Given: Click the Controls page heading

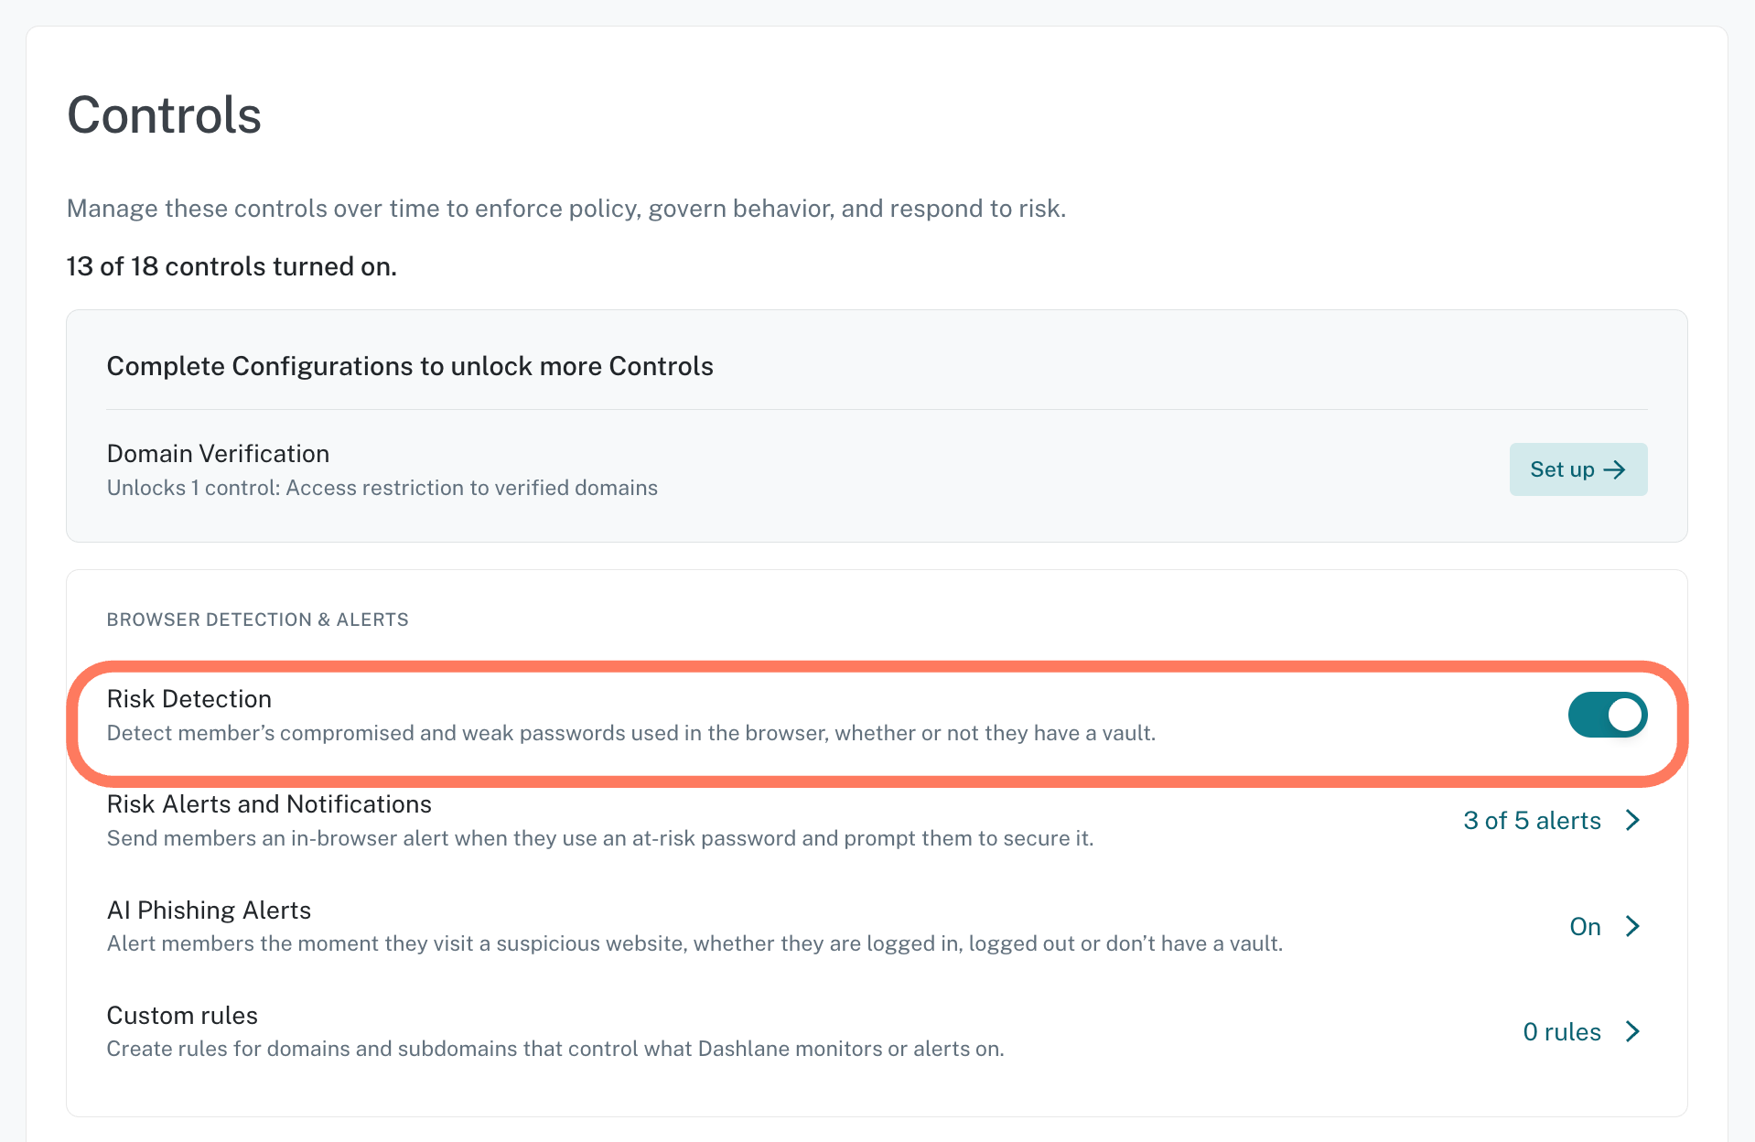Looking at the screenshot, I should pos(165,115).
